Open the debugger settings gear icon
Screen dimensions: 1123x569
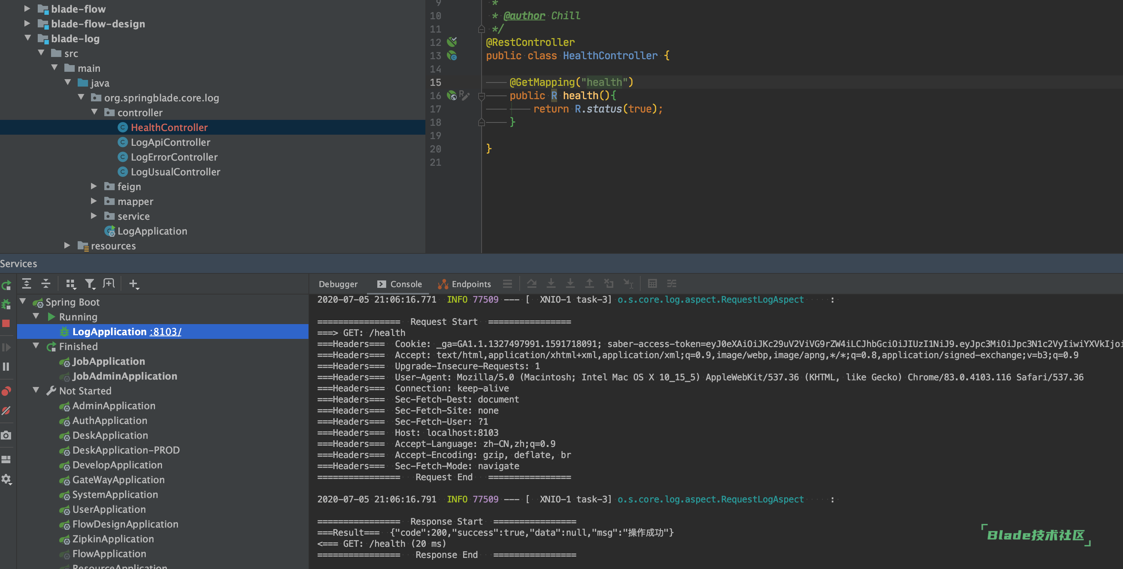pyautogui.click(x=6, y=479)
